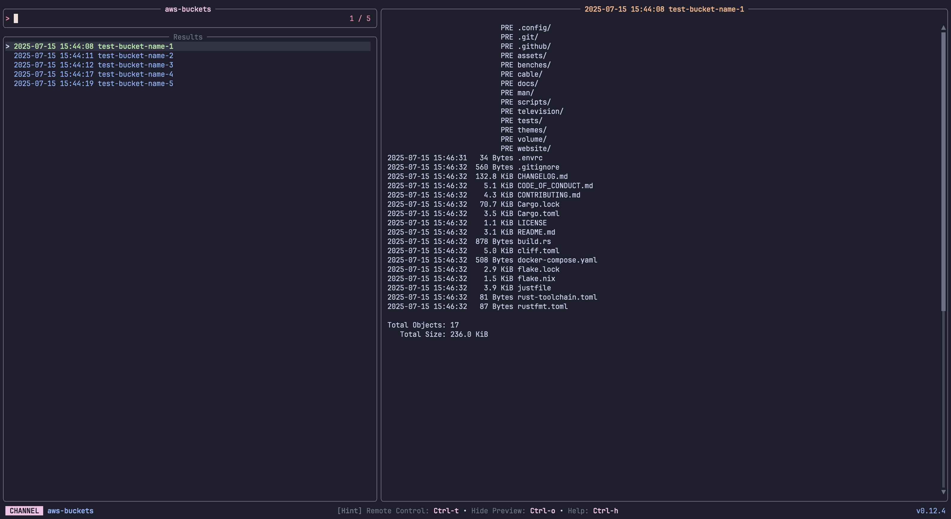Screen dimensions: 951x519
Task: Click the flake.lock file line
Action: [x=473, y=269]
